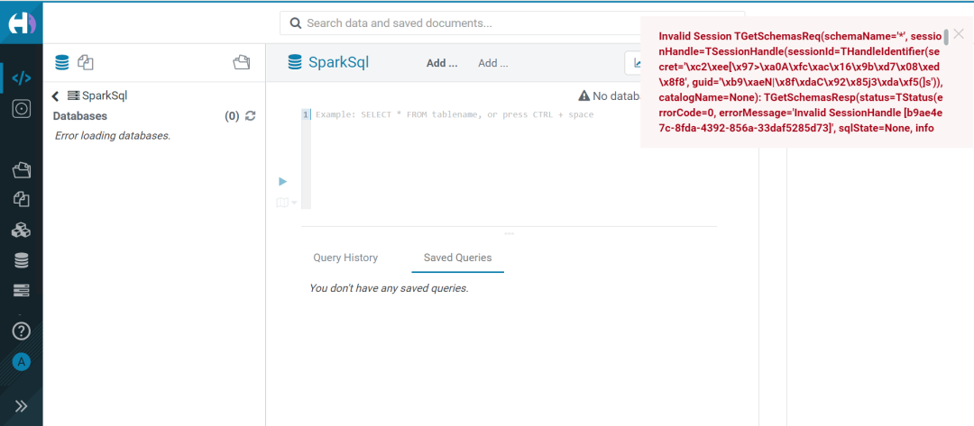Click grey Add ... to add a description
The height and width of the screenshot is (426, 974).
click(x=493, y=63)
